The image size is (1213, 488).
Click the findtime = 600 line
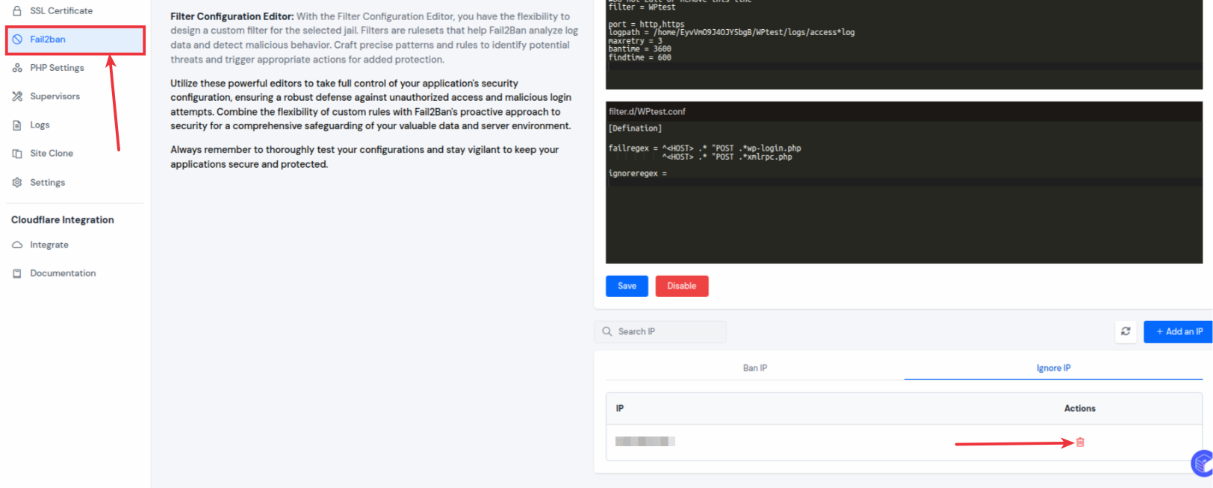click(640, 57)
